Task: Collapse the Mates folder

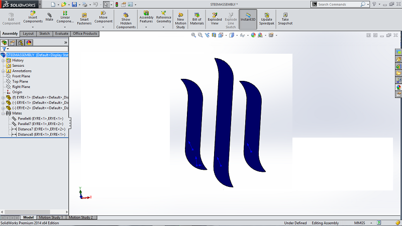Action: point(3,114)
